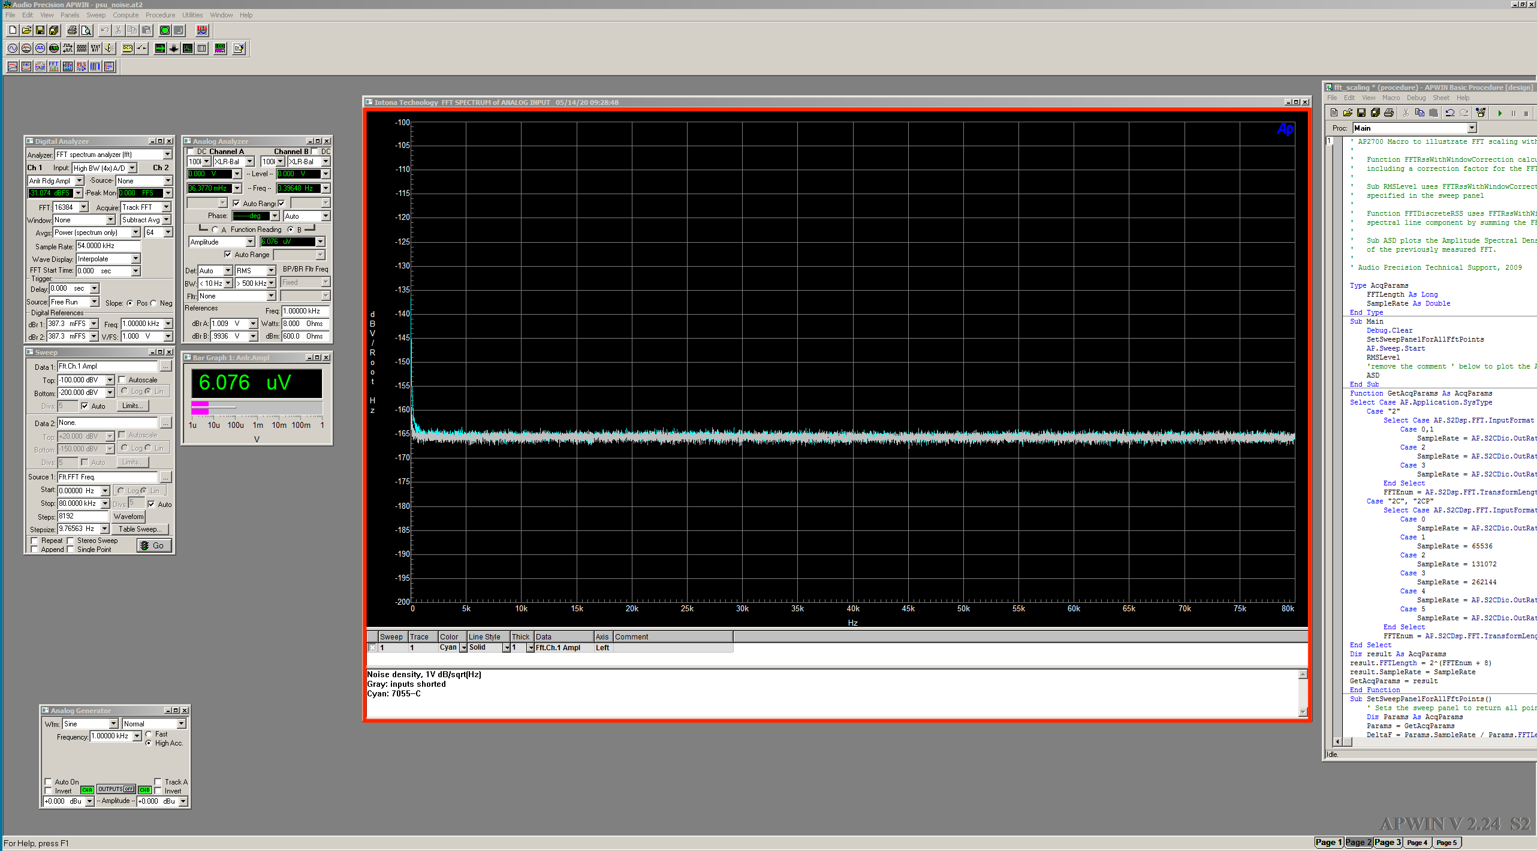Screen dimensions: 1537x851
Task: Open the Sweep menu
Action: click(x=95, y=15)
